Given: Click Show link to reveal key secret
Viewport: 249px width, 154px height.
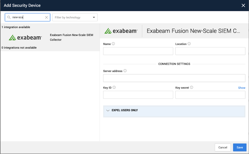Looking at the screenshot, I should 242,88.
